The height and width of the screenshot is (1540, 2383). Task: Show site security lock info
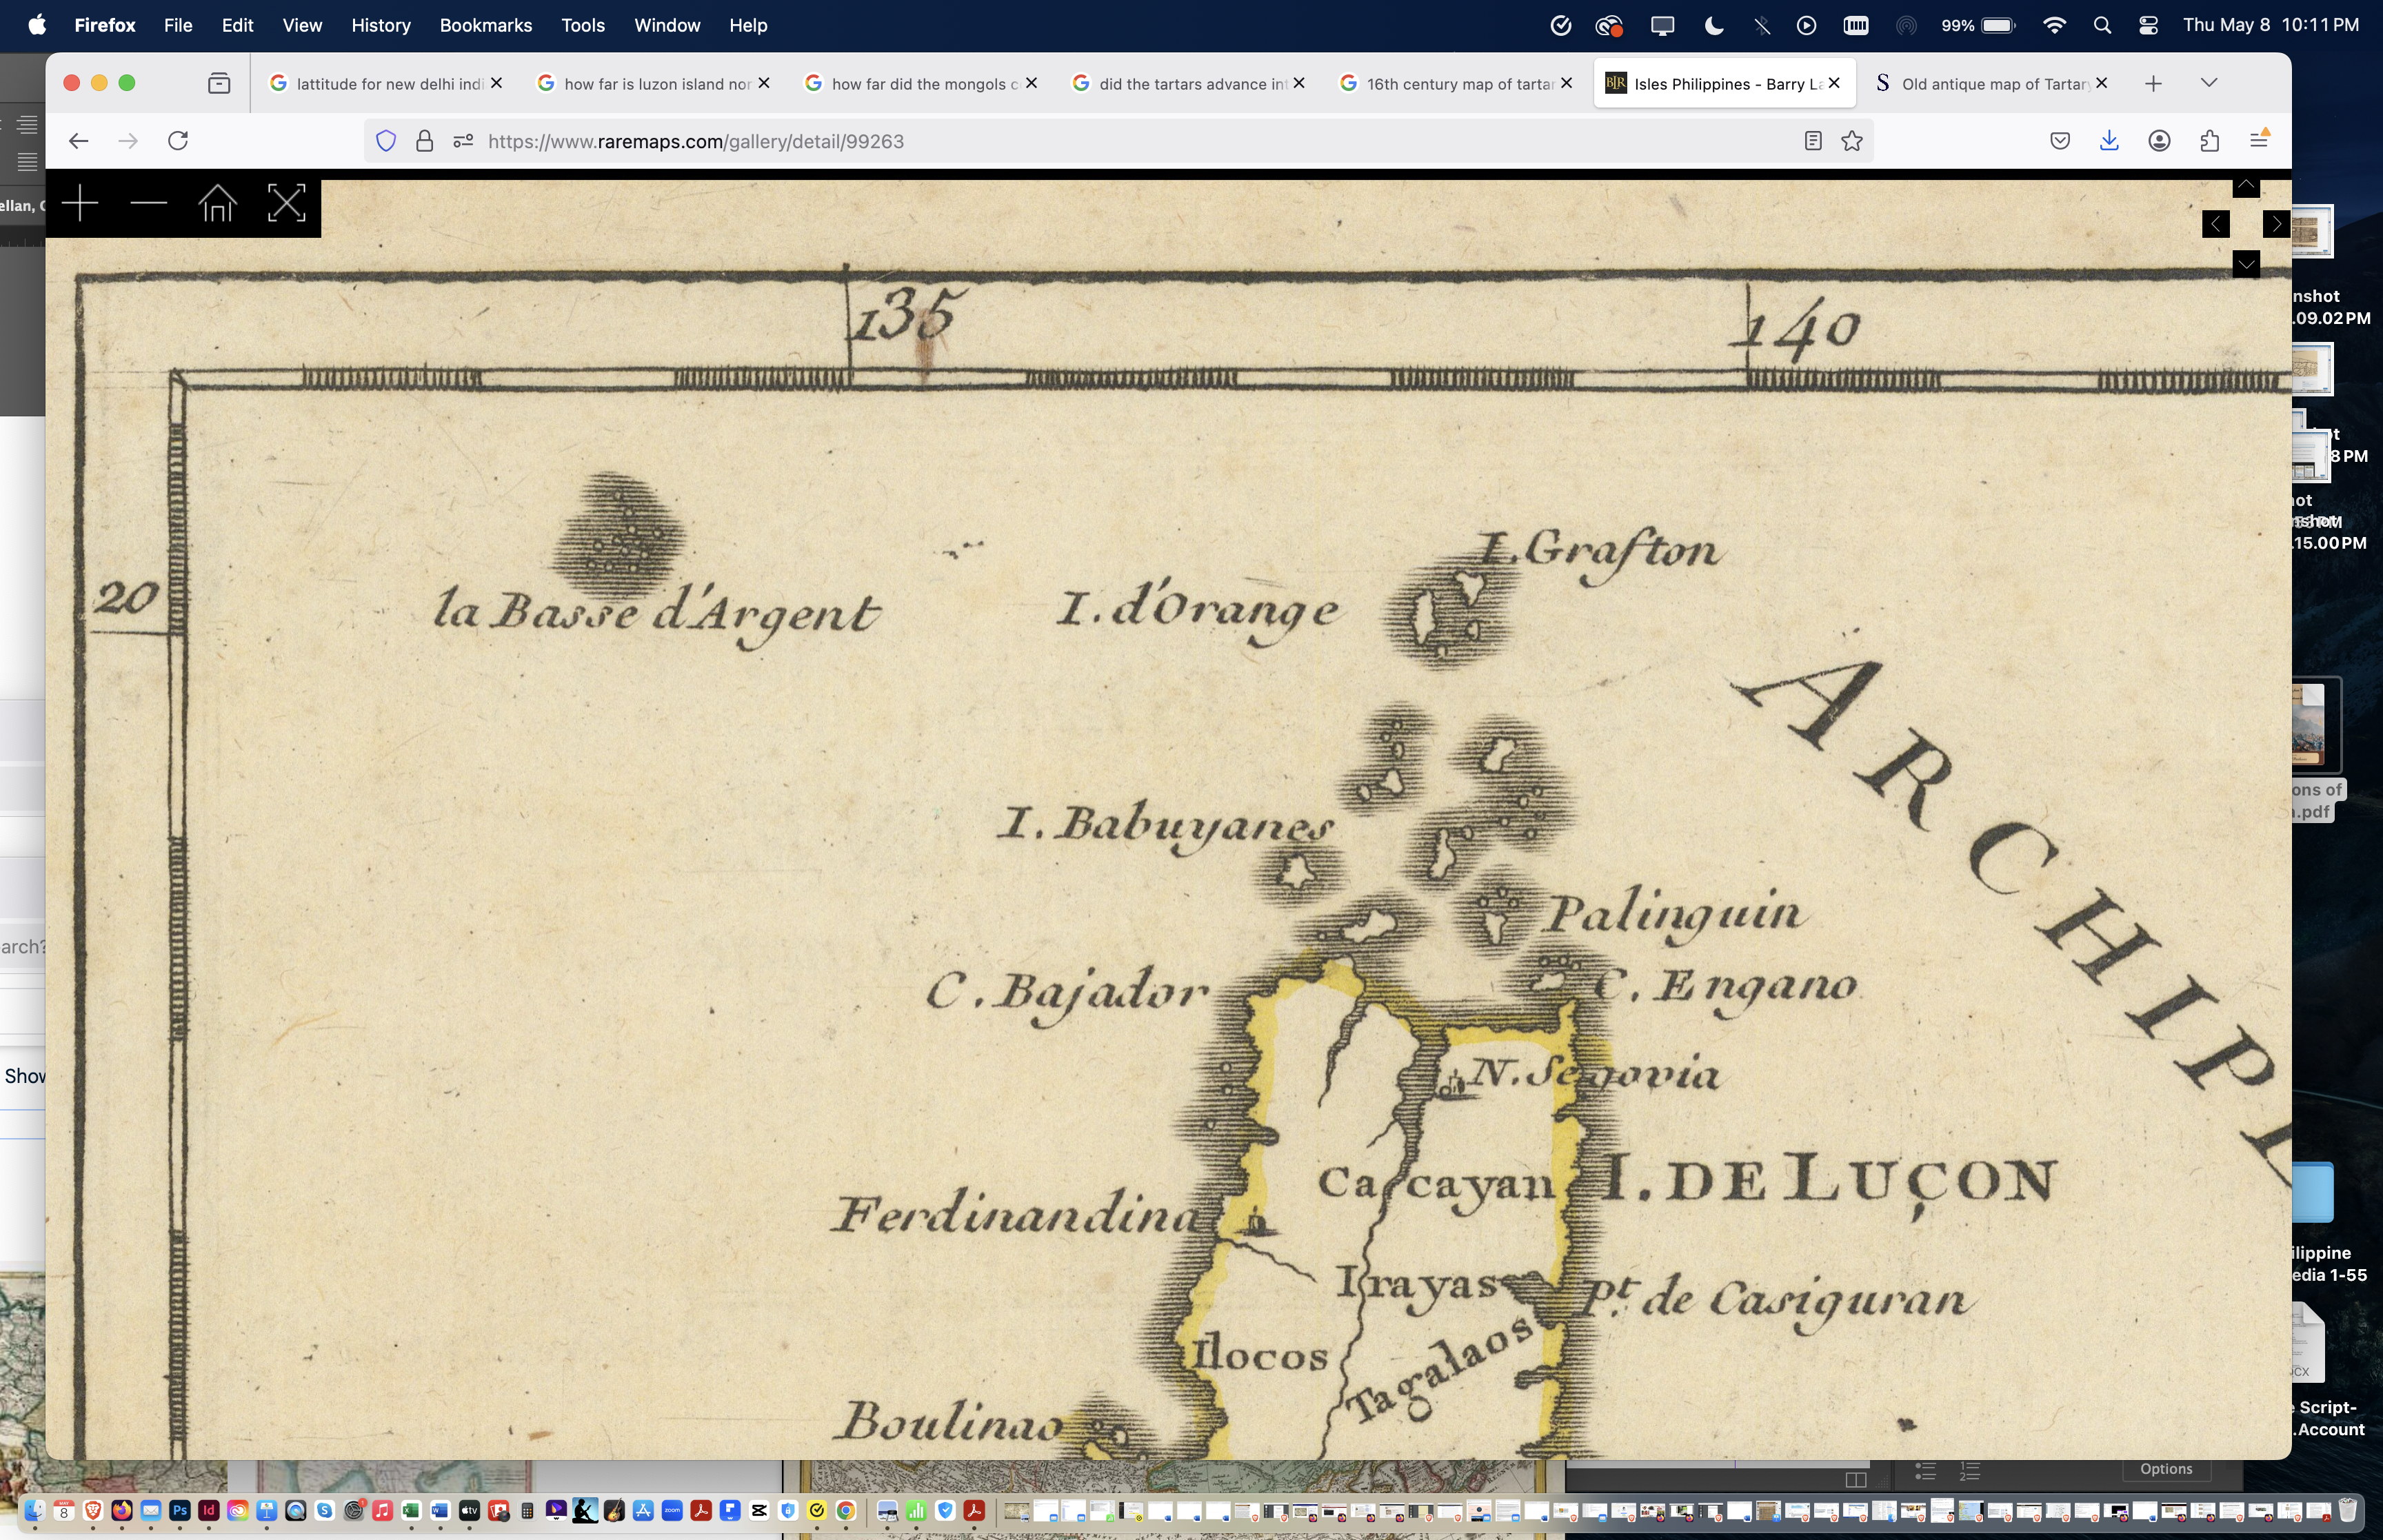coord(424,141)
